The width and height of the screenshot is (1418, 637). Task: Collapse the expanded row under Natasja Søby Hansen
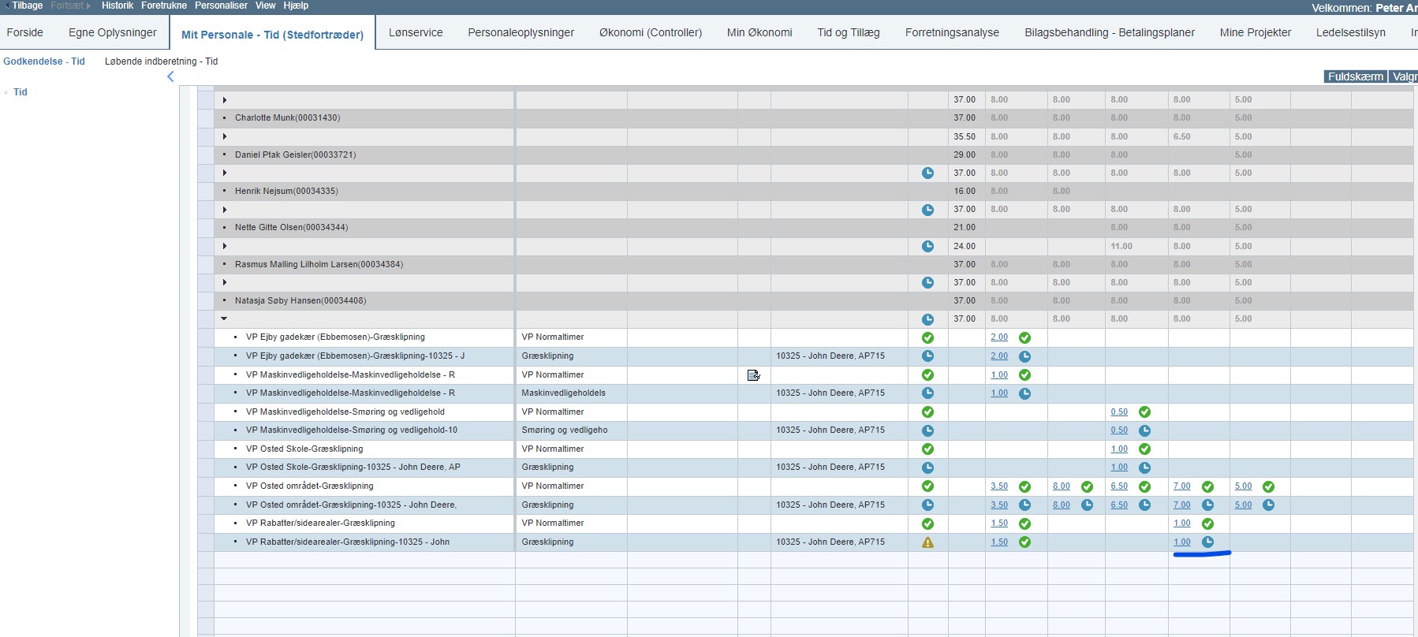pyautogui.click(x=225, y=318)
